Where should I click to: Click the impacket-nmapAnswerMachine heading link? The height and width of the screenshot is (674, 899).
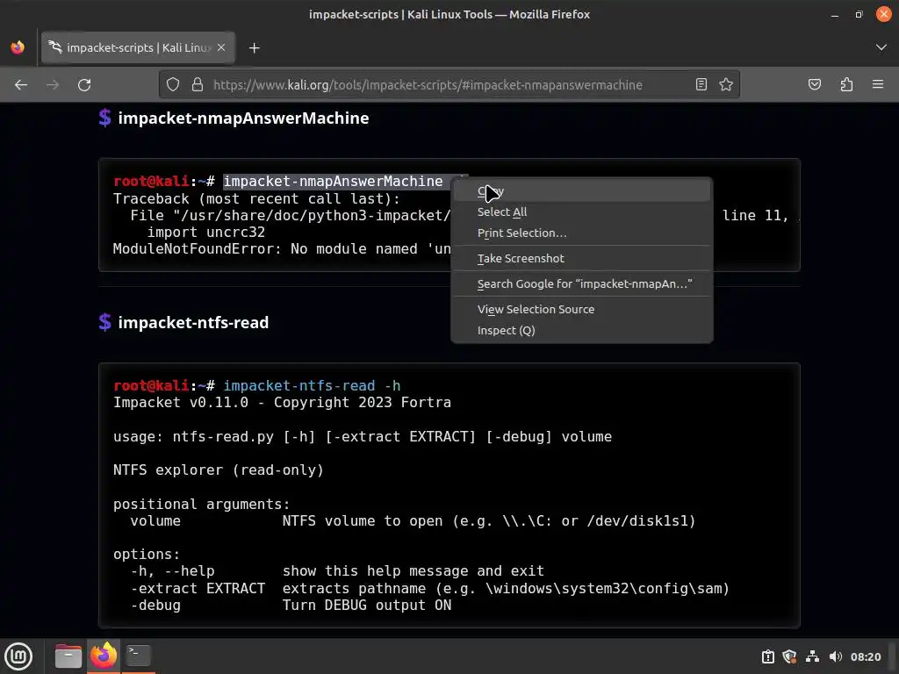[243, 118]
